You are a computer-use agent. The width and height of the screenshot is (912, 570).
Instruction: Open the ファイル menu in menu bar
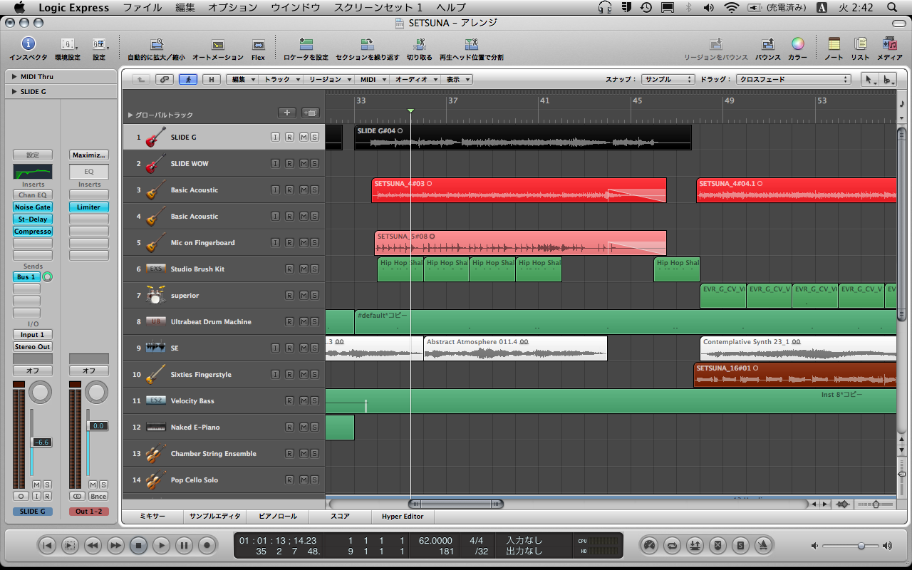[x=142, y=7]
